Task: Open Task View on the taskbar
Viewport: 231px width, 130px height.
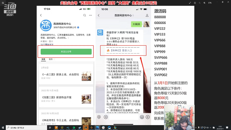Action: [x=50, y=127]
